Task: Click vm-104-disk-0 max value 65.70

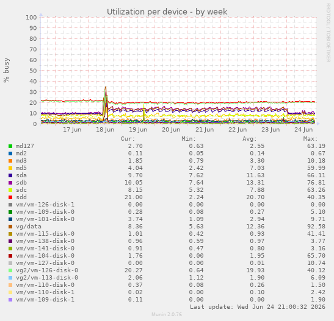Action: coord(316,256)
